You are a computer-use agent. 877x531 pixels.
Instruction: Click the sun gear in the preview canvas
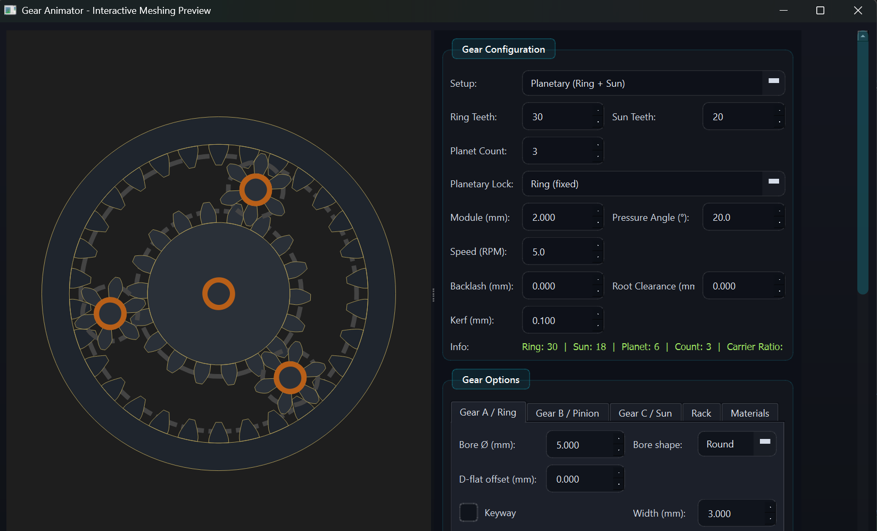(218, 293)
